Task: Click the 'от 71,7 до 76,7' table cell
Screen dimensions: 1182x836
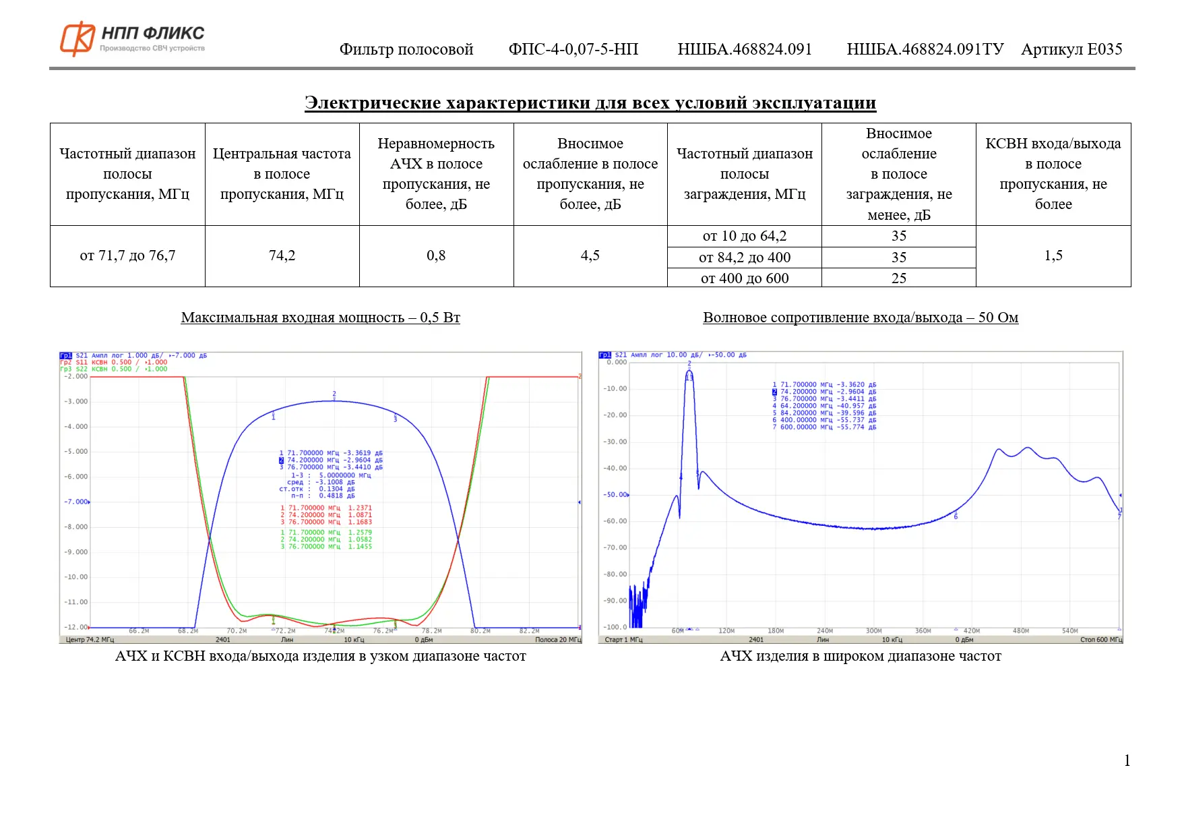Action: [127, 256]
